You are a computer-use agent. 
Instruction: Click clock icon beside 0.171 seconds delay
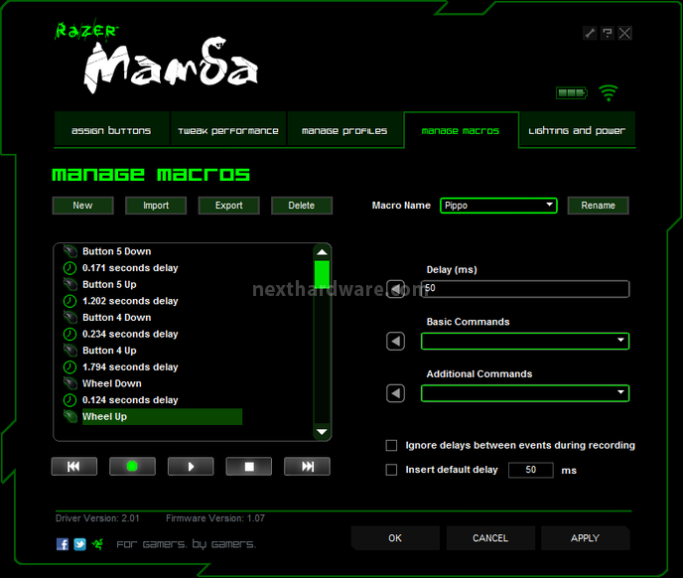click(69, 267)
